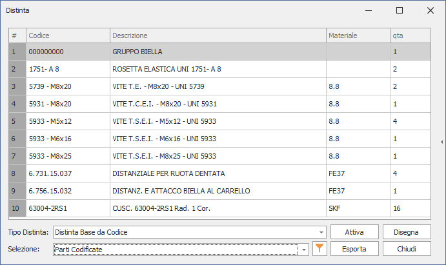Viewport: 446px width, 265px height.
Task: Select row with code 5739 - M8x20
Action: [67, 86]
